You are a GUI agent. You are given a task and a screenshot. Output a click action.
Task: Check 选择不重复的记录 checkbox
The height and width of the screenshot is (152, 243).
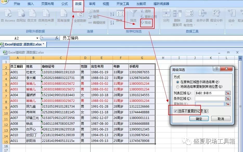click(176, 111)
